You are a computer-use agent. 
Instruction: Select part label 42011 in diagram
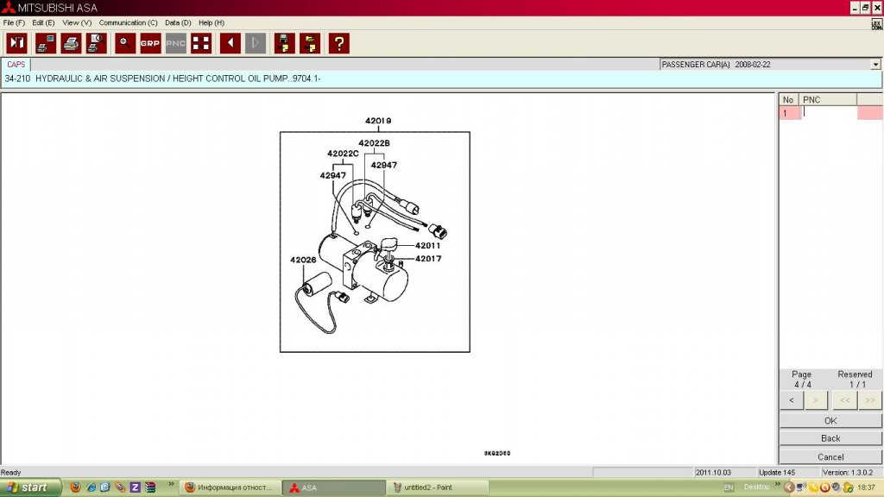(x=427, y=246)
